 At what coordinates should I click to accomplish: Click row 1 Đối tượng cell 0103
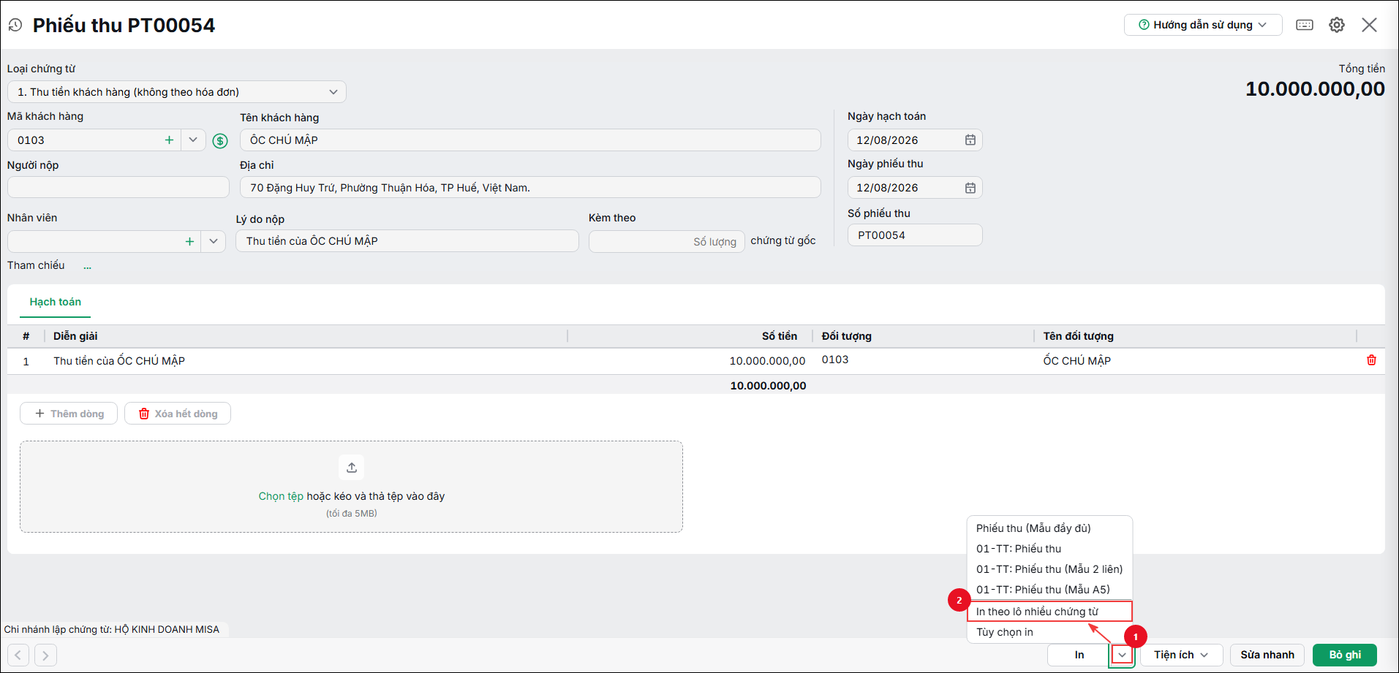[x=924, y=361]
